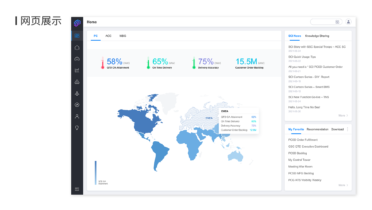Open the dashboard grid icon in sidebar

[77, 36]
